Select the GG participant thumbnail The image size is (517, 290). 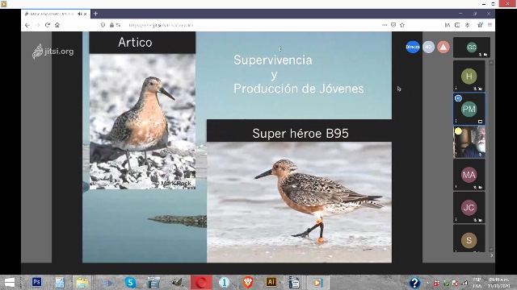click(x=472, y=48)
